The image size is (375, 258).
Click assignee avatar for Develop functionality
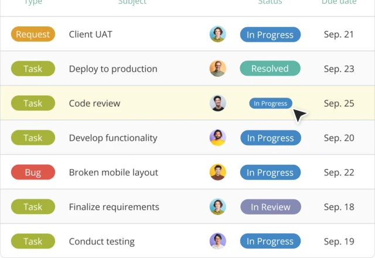point(218,138)
